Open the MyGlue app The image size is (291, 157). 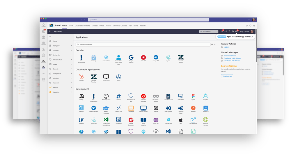[x=156, y=109]
